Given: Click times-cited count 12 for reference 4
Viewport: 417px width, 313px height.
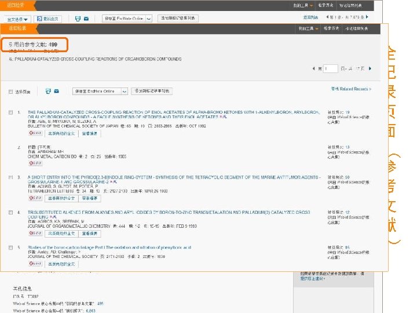Looking at the screenshot, I should tap(348, 212).
